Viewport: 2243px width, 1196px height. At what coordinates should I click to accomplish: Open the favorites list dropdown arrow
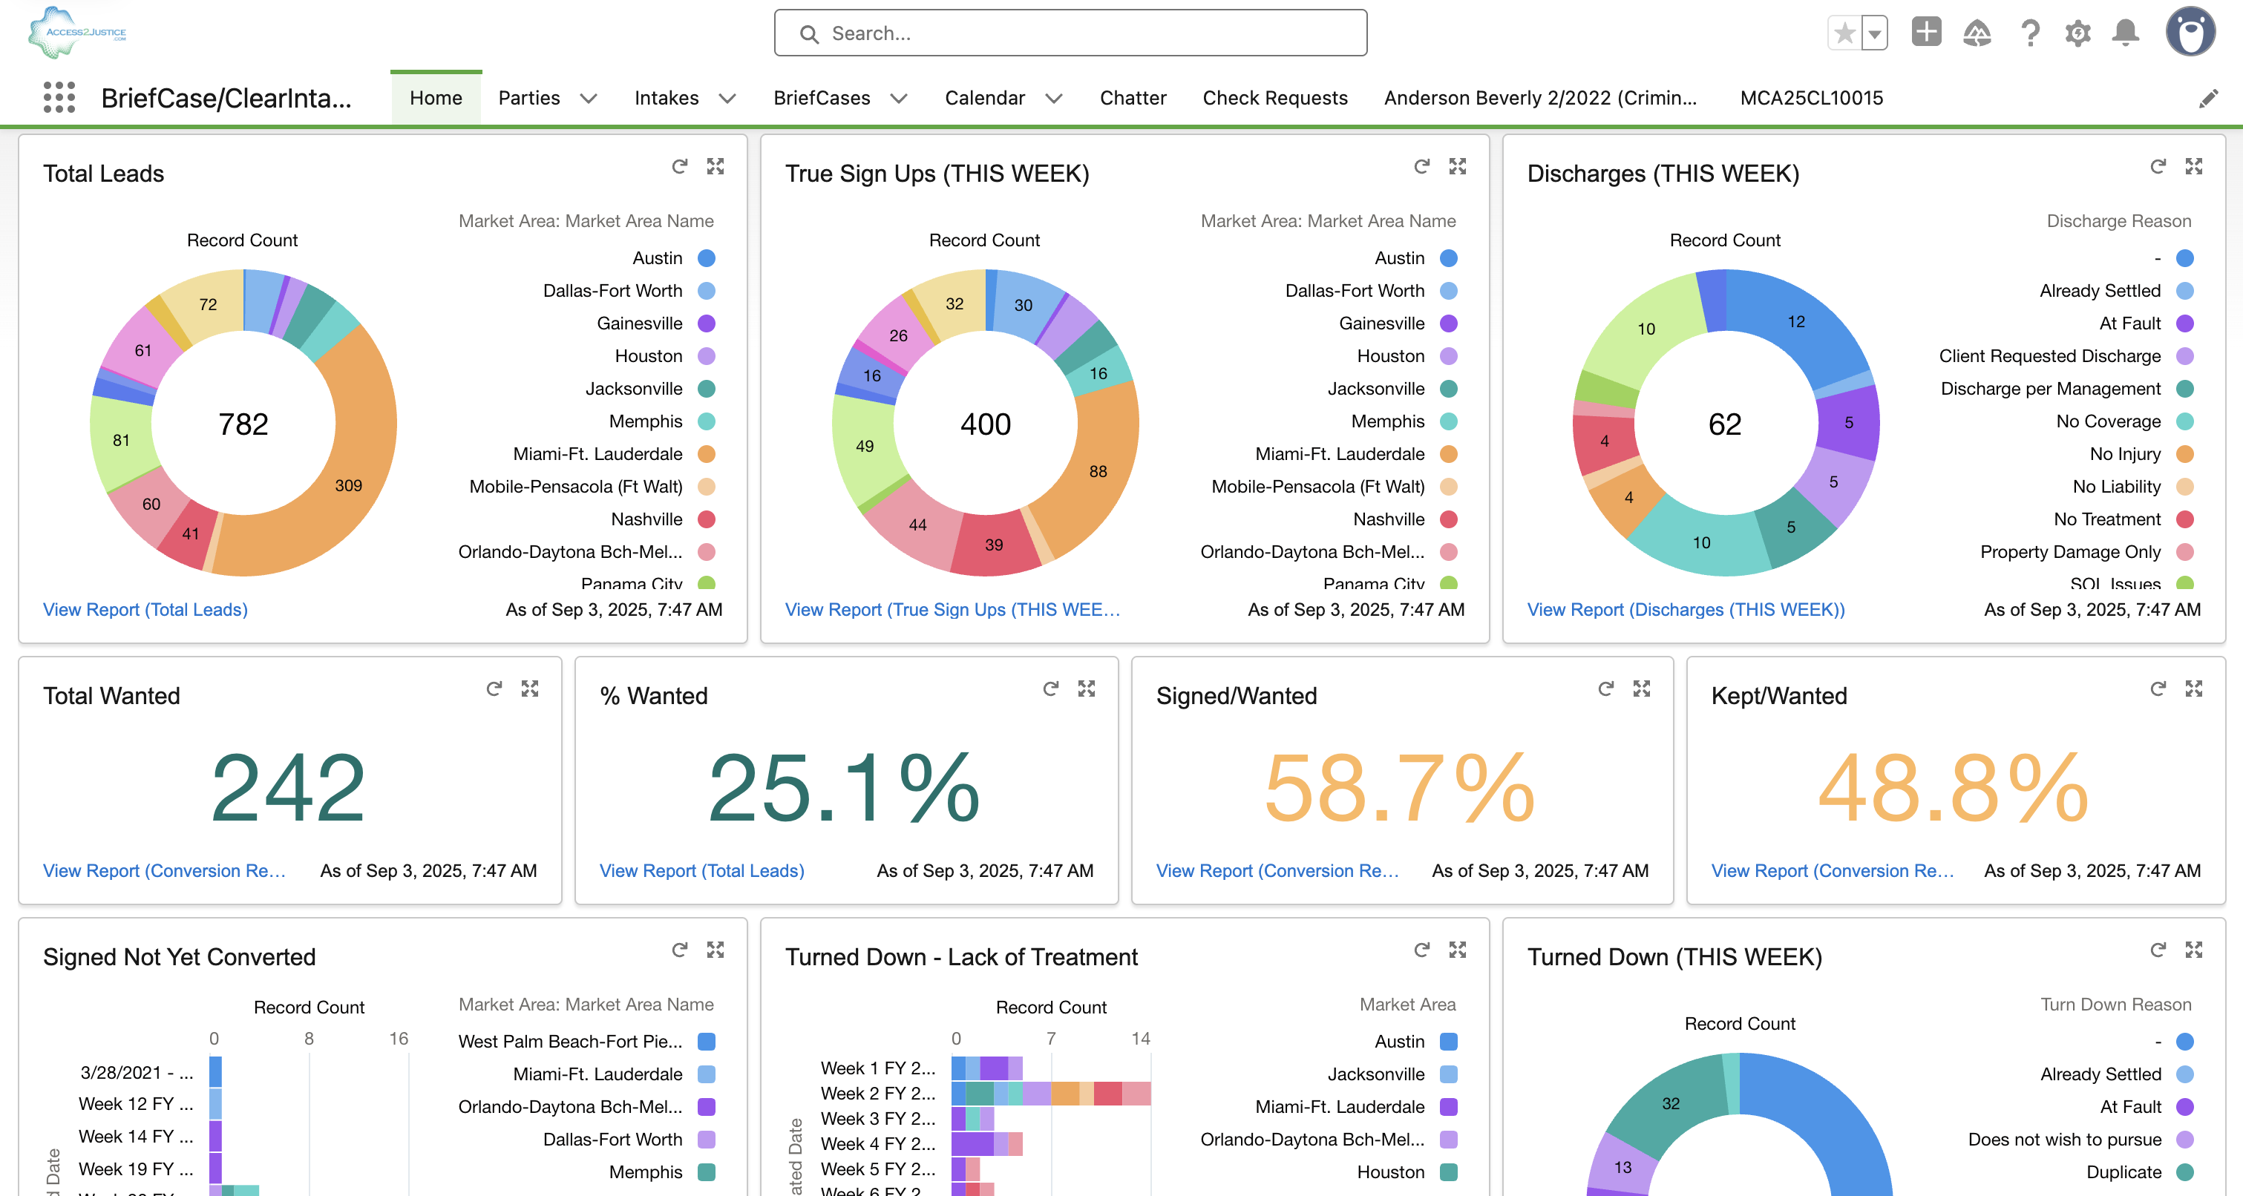tap(1875, 33)
